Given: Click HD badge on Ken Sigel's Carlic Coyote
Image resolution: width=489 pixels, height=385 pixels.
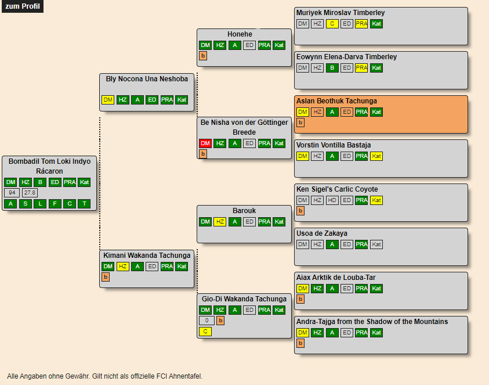Looking at the screenshot, I should [332, 200].
